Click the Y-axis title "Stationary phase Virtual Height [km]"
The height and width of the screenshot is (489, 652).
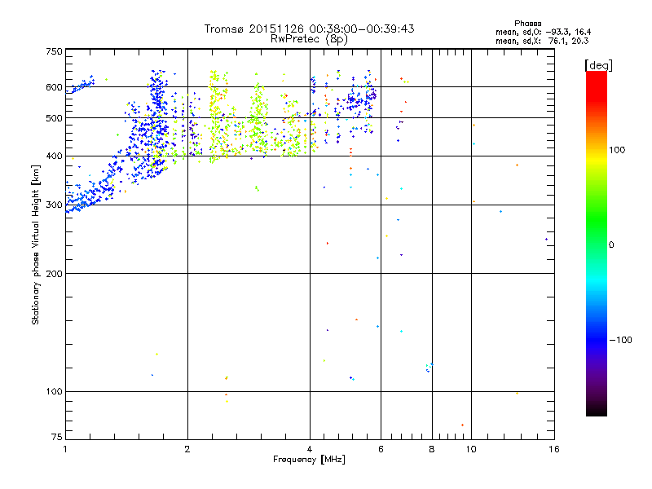click(36, 245)
